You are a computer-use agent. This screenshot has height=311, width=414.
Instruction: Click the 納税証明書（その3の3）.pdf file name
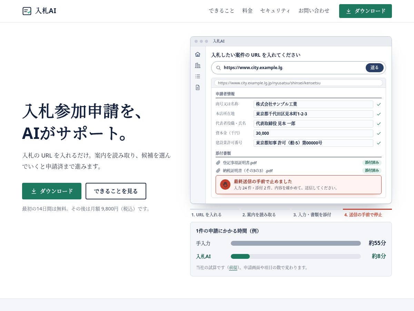coord(248,171)
